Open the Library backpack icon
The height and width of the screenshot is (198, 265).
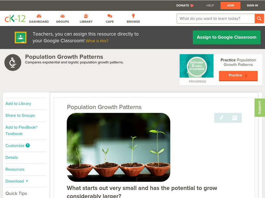click(86, 16)
